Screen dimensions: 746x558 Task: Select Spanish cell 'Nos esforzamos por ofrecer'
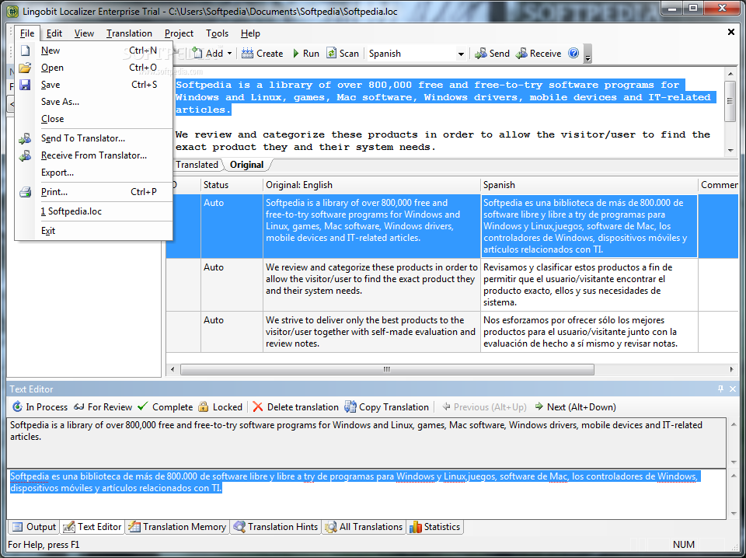(x=589, y=332)
